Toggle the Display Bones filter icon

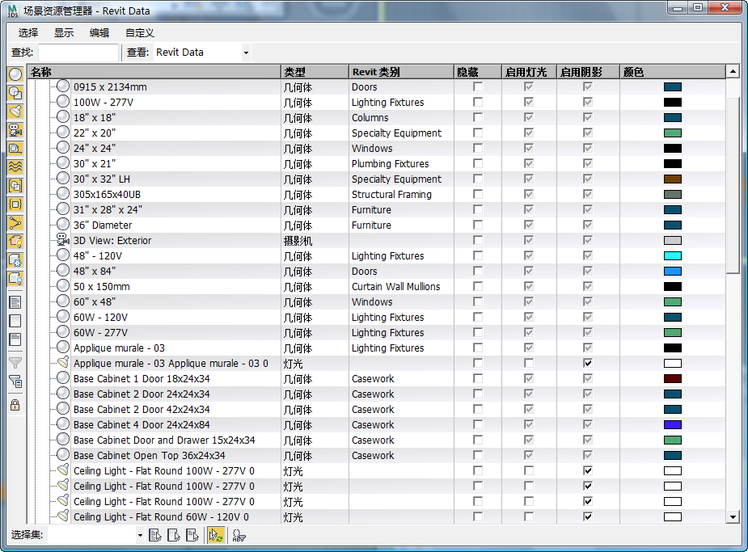pos(15,223)
